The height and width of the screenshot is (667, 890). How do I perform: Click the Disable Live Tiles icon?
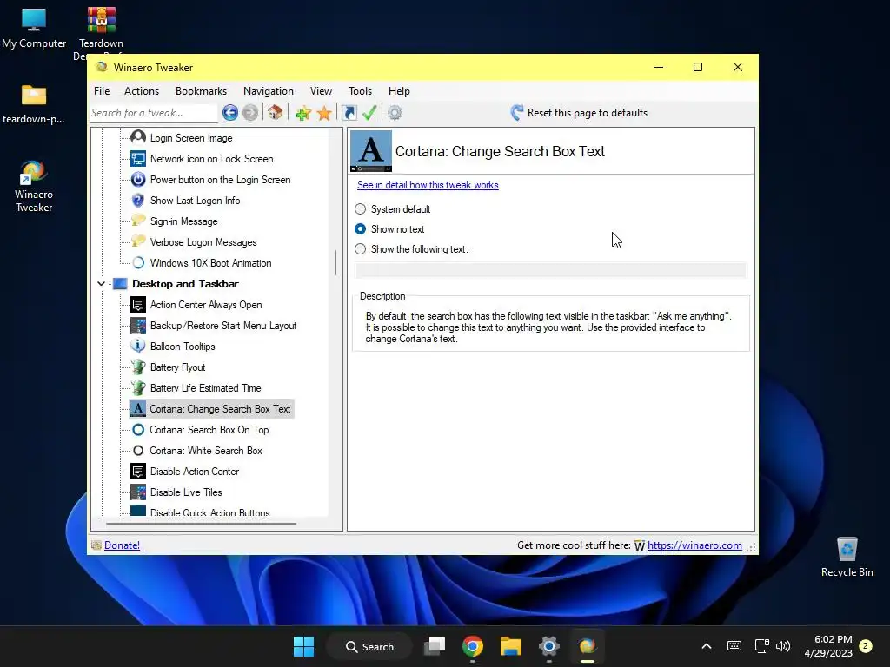tap(138, 492)
